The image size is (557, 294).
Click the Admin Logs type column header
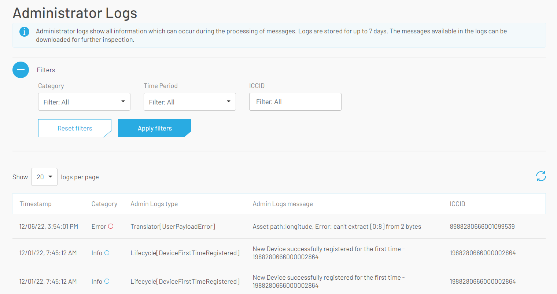tap(154, 204)
